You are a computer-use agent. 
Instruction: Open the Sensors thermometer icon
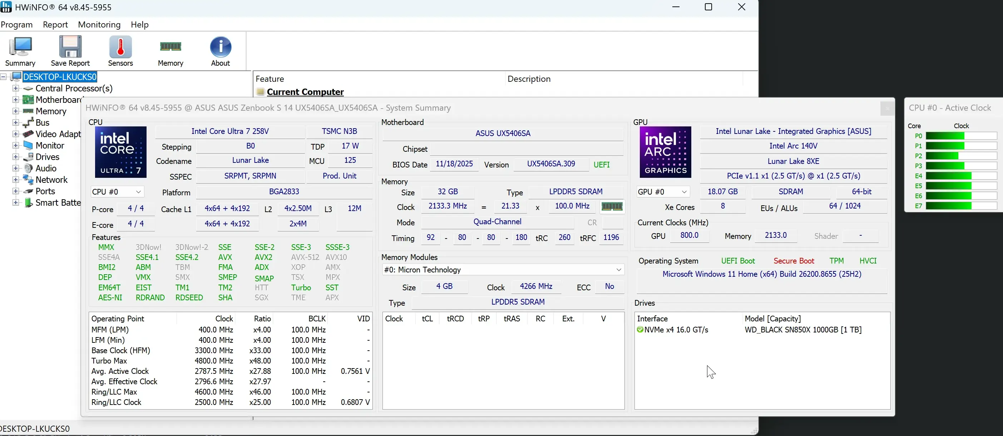120,51
